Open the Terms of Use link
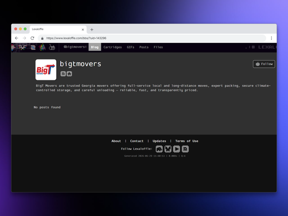The image size is (288, 216). click(x=187, y=141)
